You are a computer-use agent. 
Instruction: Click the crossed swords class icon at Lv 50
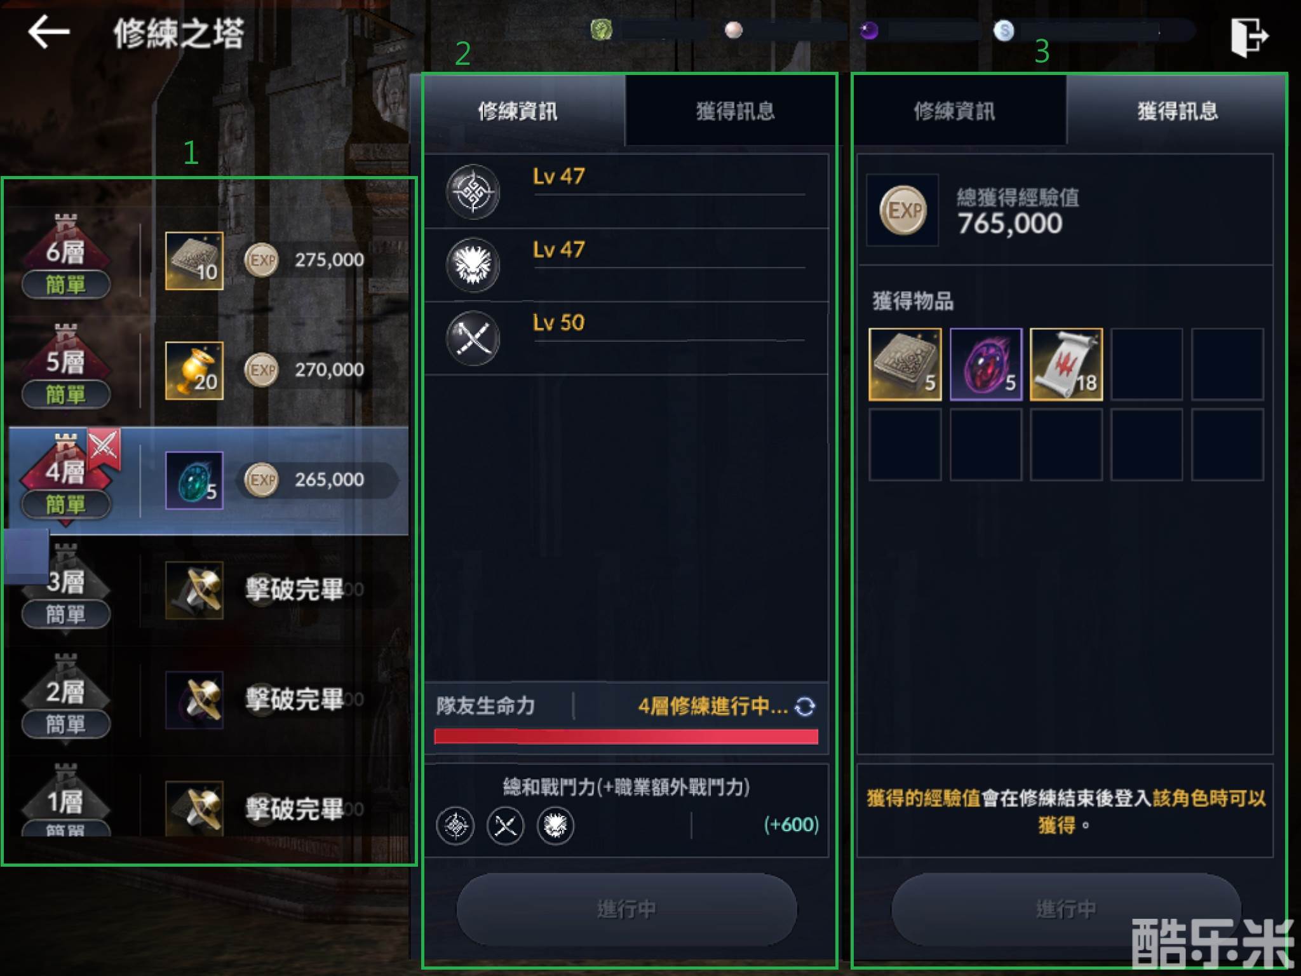(473, 338)
